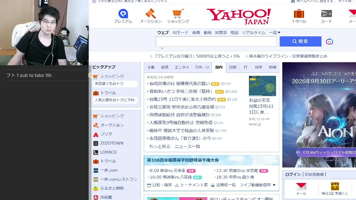Select the AIモード search tab
Image resolution: width=356 pixels, height=200 pixels.
click(x=181, y=32)
